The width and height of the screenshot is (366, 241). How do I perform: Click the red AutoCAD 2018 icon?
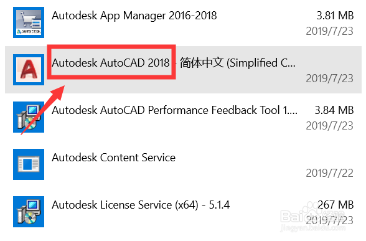(x=29, y=70)
